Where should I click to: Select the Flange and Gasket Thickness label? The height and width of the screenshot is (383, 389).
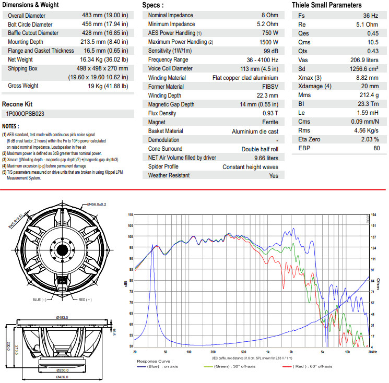[41, 51]
